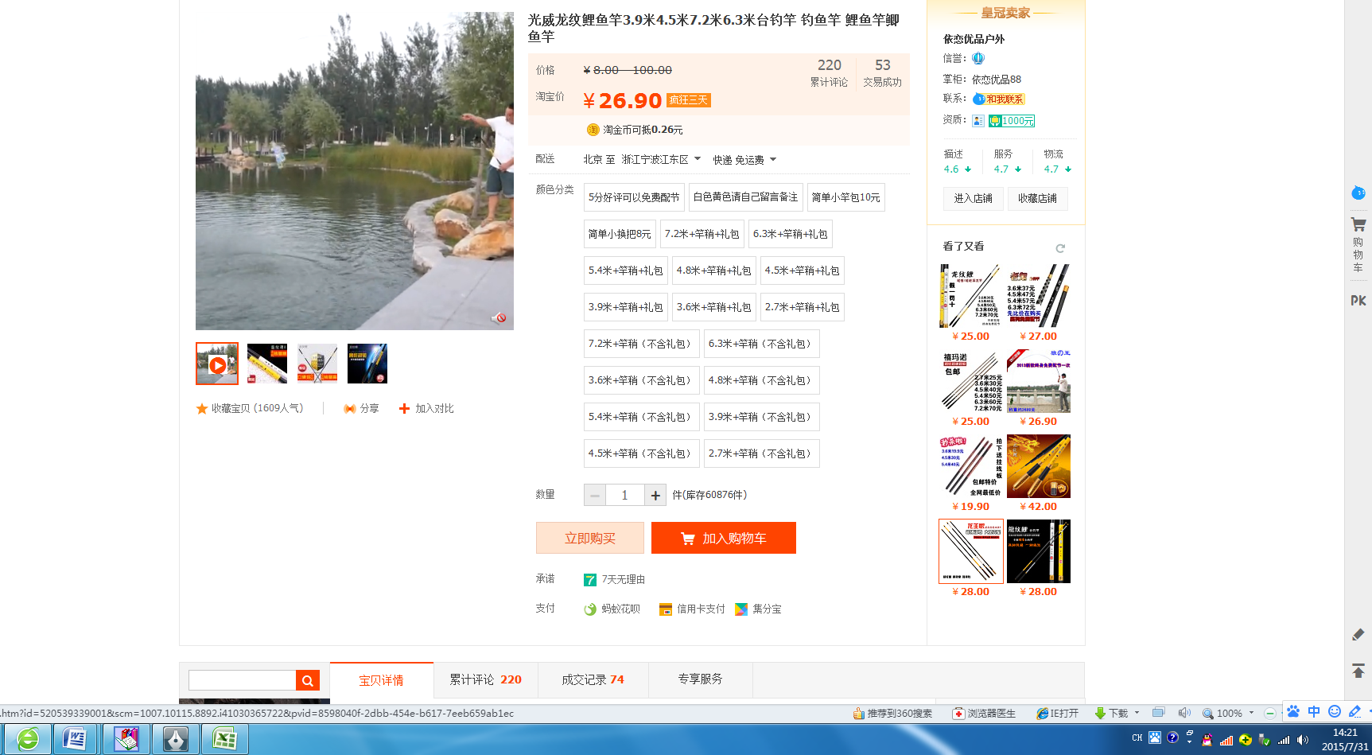Expand the 浙江宁波江东区 destination dropdown

(x=698, y=159)
